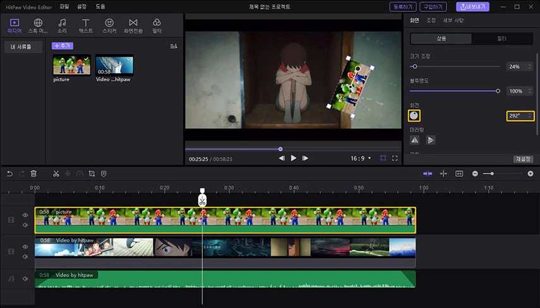540x308 pixels.
Task: Open the 미디어 media tab
Action: point(15,26)
